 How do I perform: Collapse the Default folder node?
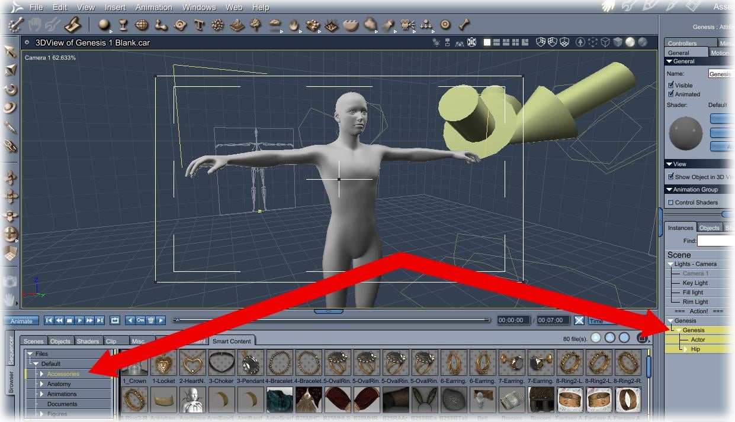point(36,364)
